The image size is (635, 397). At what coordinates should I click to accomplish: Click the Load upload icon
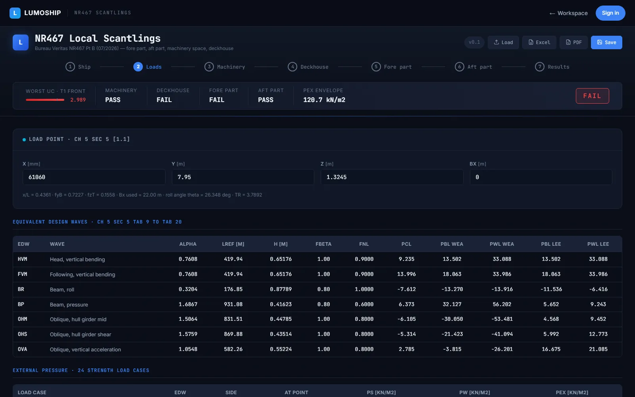tap(496, 42)
